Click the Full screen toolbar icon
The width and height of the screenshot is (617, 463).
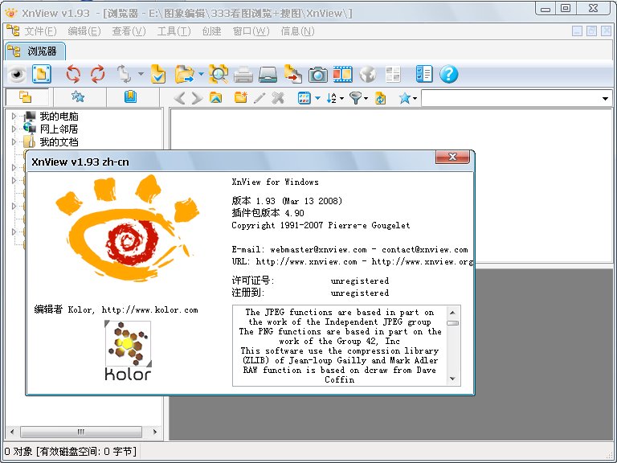(x=42, y=74)
